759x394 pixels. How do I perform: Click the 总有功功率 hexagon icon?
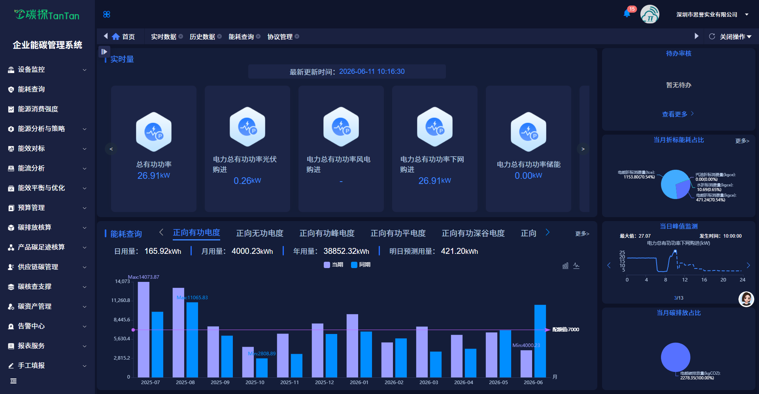tap(154, 132)
